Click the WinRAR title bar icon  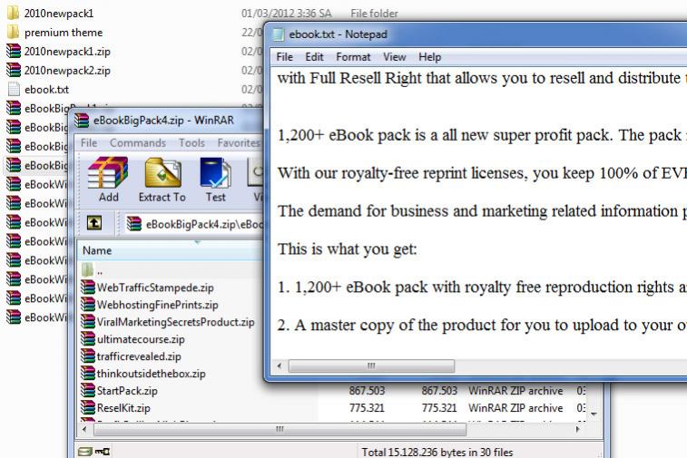tap(82, 121)
